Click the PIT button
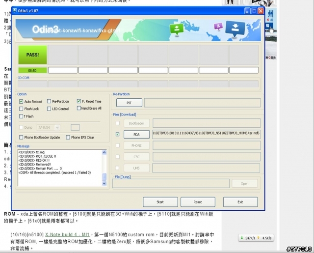Image resolution: width=314 pixels, height=253 pixels. (x=129, y=103)
